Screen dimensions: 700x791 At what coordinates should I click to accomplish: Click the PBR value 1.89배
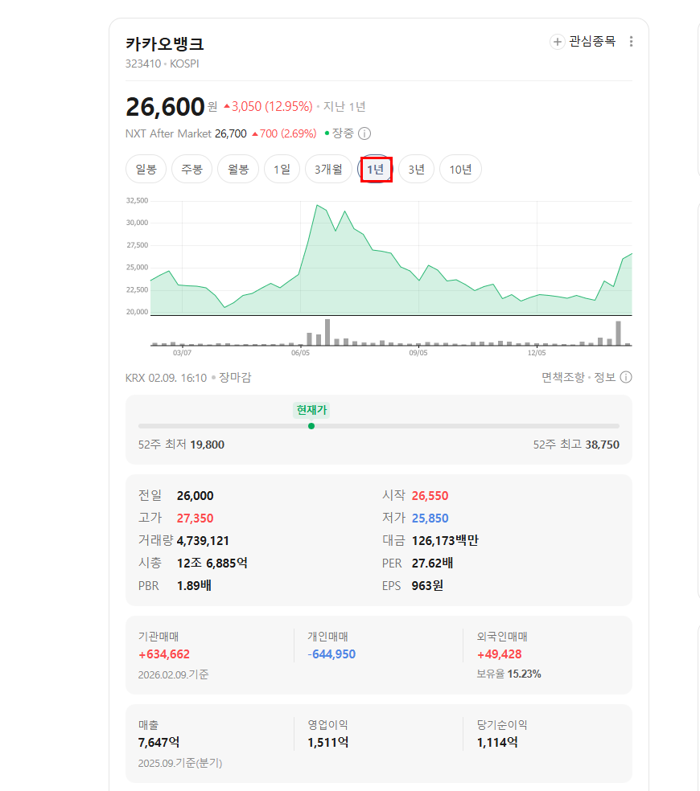pos(194,586)
